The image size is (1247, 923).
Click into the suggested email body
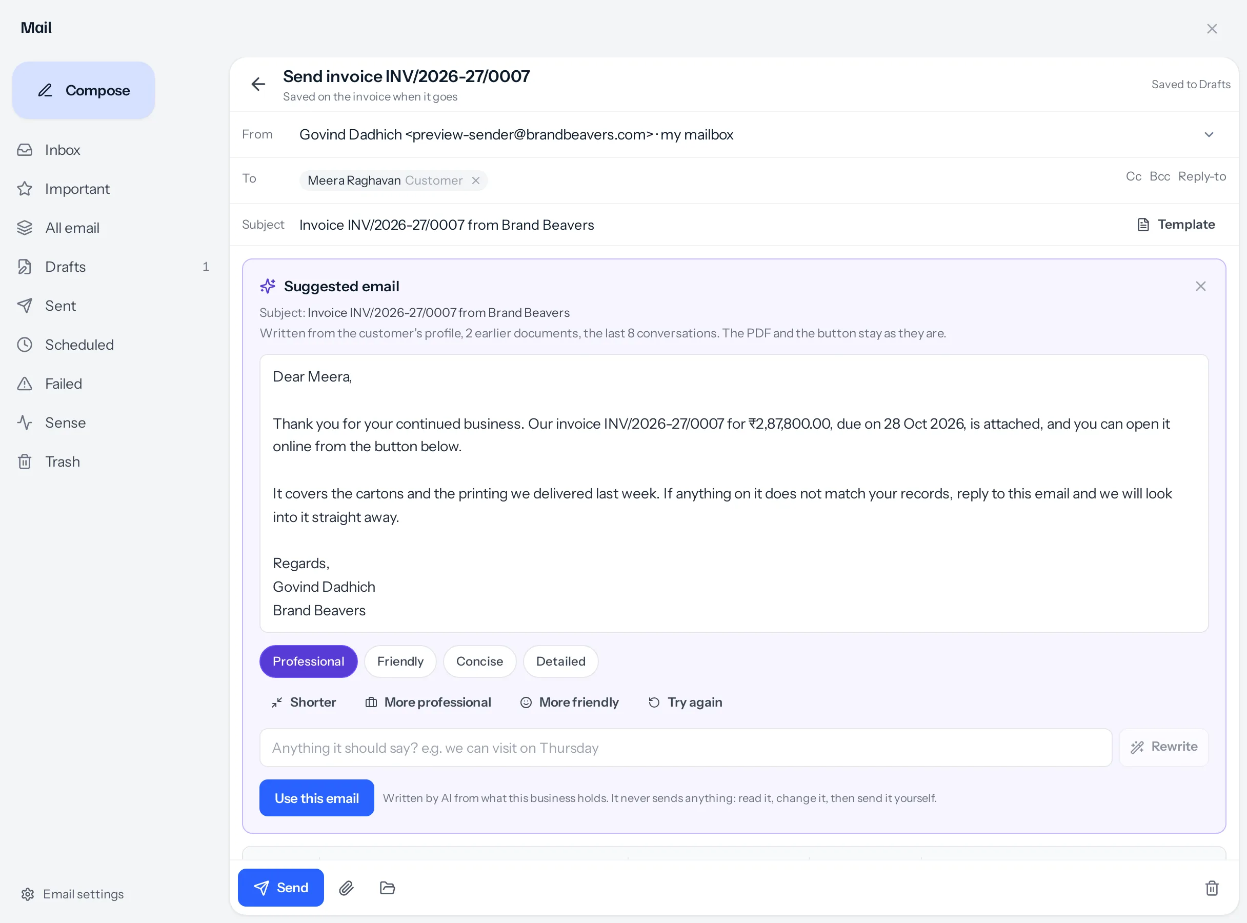[734, 493]
